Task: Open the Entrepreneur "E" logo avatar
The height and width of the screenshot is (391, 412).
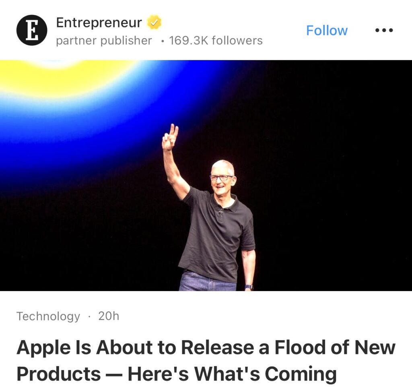Action: pyautogui.click(x=32, y=30)
